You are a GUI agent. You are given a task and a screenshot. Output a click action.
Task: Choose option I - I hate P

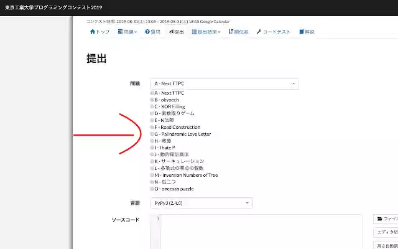(163, 148)
